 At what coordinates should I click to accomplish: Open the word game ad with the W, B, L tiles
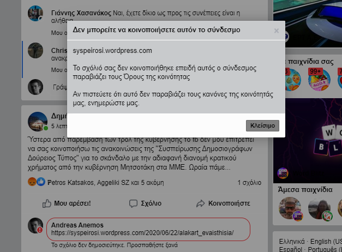click(308, 141)
